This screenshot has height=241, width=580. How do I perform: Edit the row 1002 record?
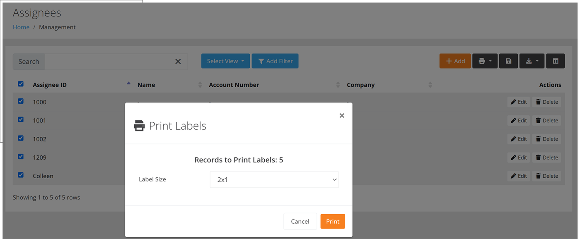coord(519,139)
